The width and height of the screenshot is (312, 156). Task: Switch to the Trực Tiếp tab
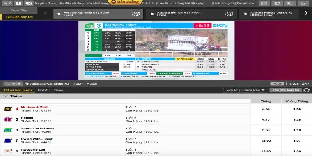pyautogui.click(x=19, y=11)
